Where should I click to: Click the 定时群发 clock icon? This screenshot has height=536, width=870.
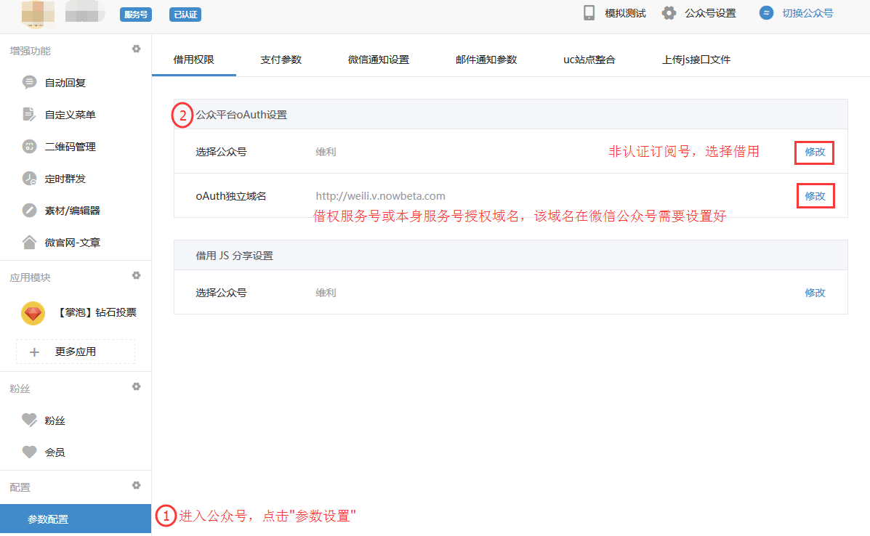point(29,179)
